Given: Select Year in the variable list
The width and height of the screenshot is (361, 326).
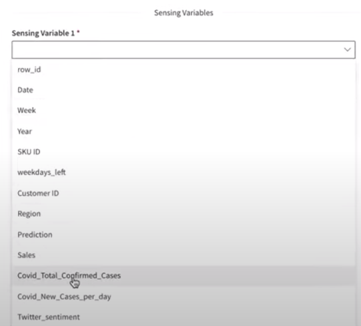Looking at the screenshot, I should coord(183,131).
